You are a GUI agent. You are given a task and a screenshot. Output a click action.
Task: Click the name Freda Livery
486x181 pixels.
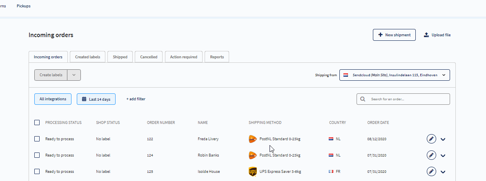[208, 139]
